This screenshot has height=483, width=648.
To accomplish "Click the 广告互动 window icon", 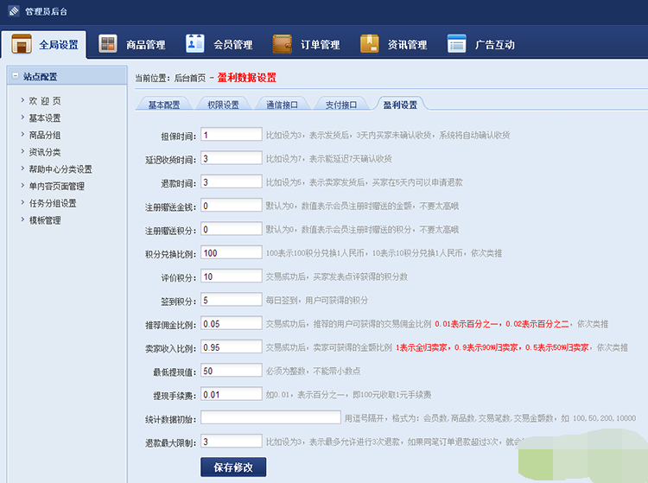I will tap(457, 44).
